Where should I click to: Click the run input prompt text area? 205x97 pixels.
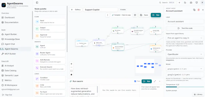point(84,91)
